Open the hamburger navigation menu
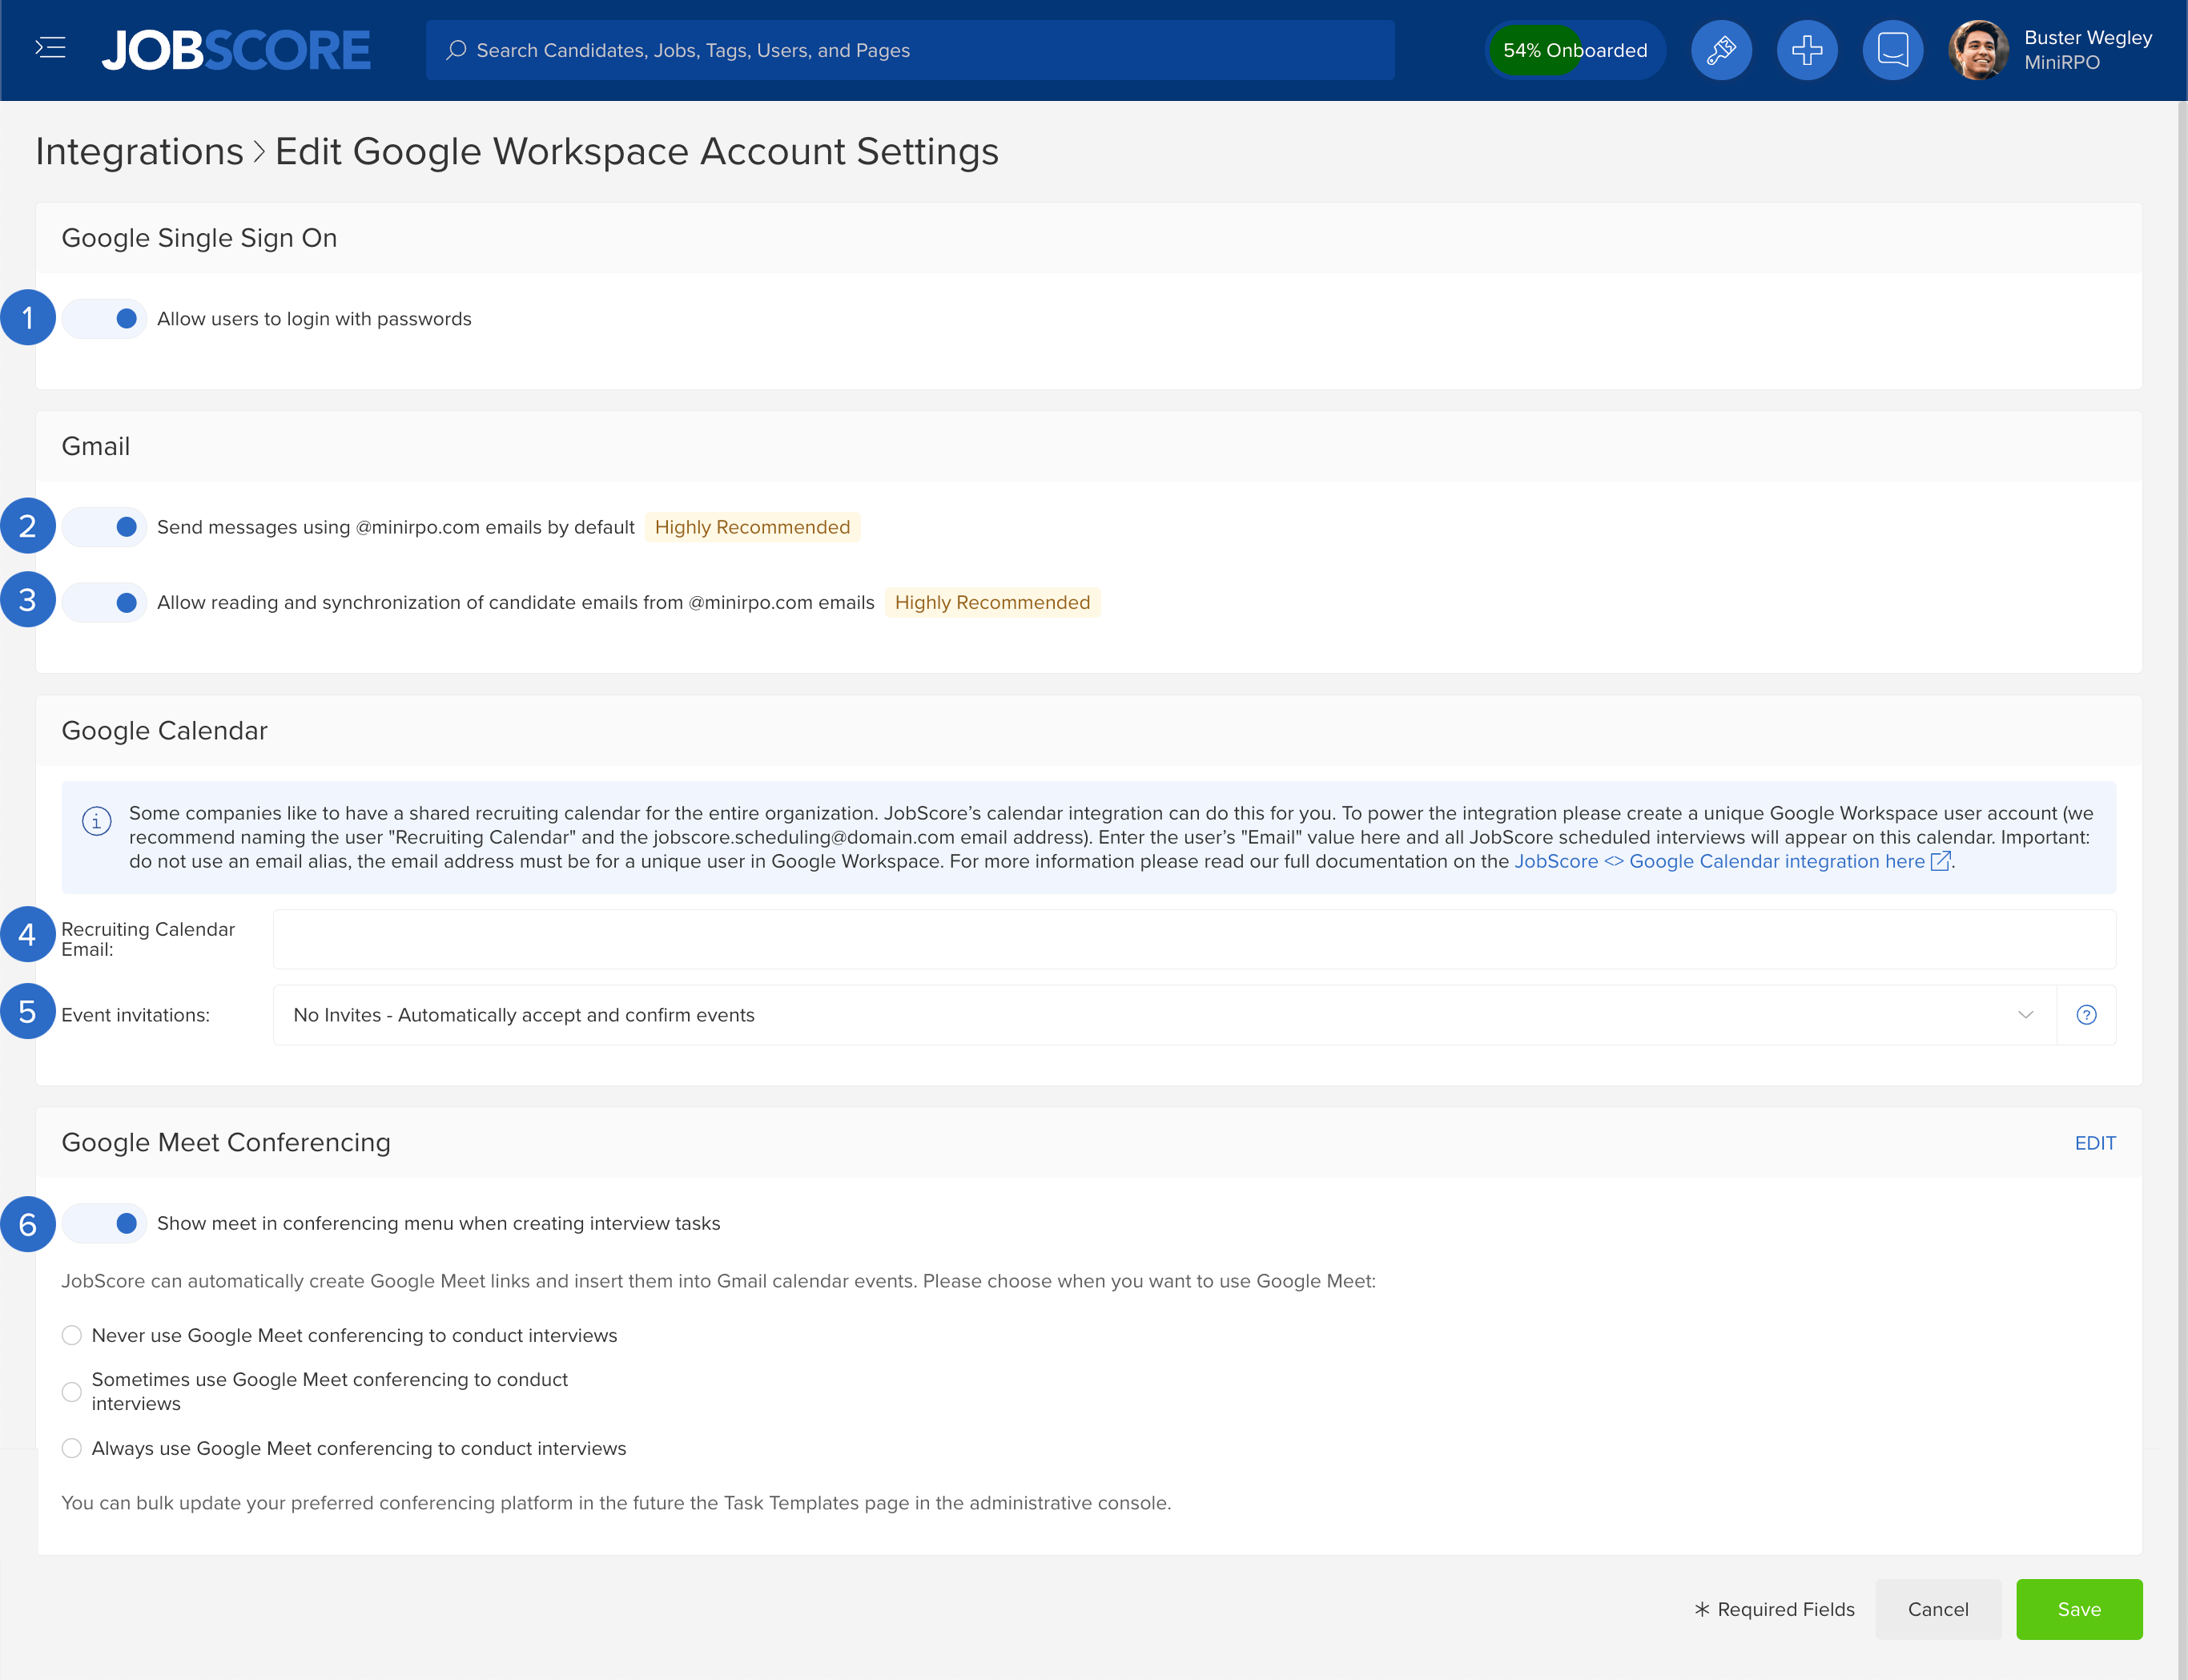 50,48
